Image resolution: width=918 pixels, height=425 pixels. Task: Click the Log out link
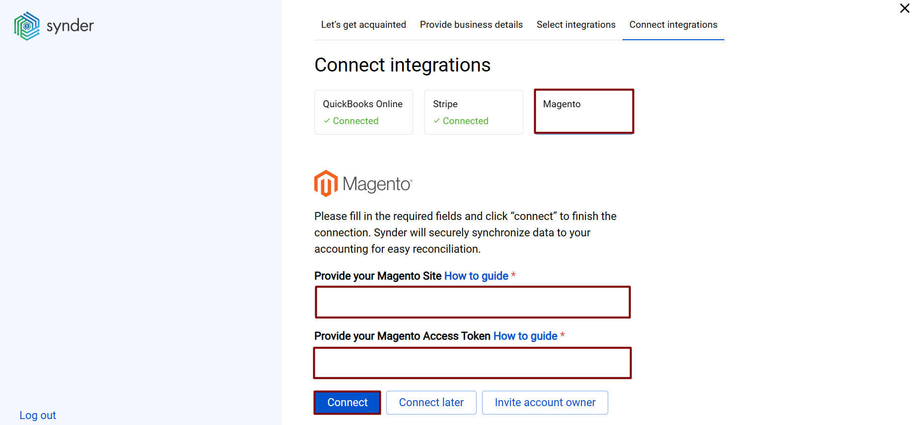click(x=38, y=415)
